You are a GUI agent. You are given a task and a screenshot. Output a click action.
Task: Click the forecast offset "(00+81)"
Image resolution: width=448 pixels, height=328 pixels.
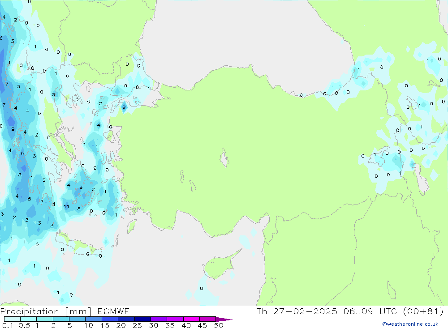pyautogui.click(x=423, y=311)
